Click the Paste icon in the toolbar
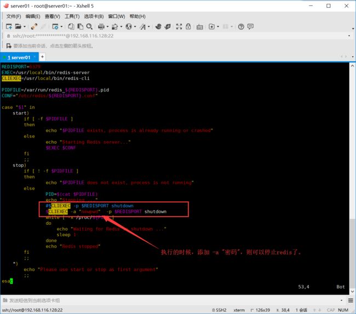This screenshot has width=356, height=314. click(x=80, y=26)
